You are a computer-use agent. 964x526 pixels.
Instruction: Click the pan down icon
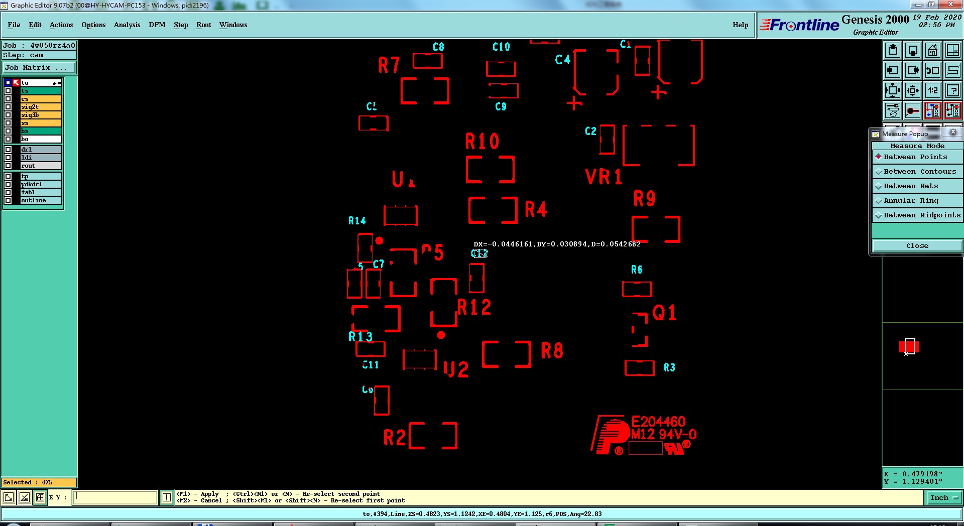[913, 50]
